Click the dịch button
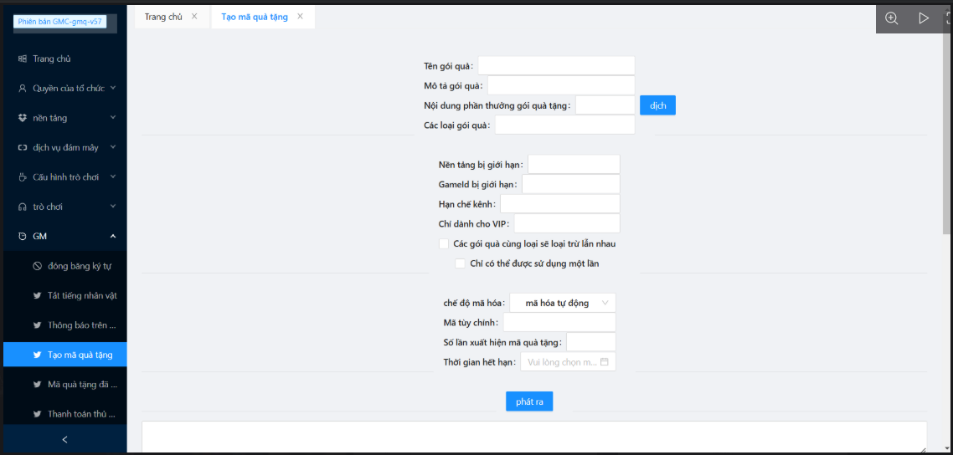The width and height of the screenshot is (953, 455). click(657, 105)
